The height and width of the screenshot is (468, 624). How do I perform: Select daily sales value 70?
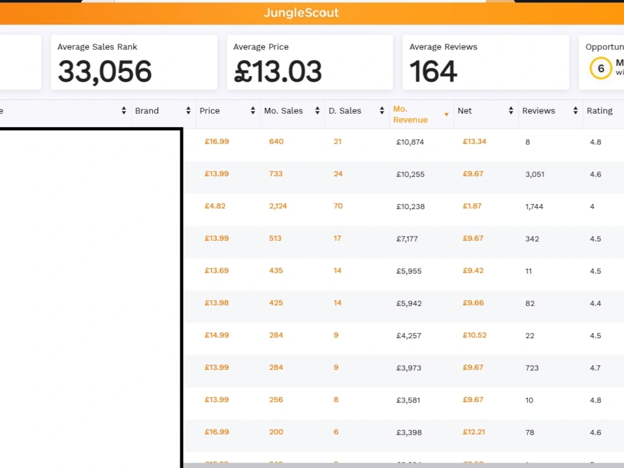tap(338, 206)
